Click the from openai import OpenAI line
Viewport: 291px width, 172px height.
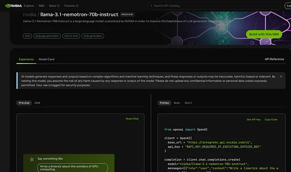coord(186,129)
